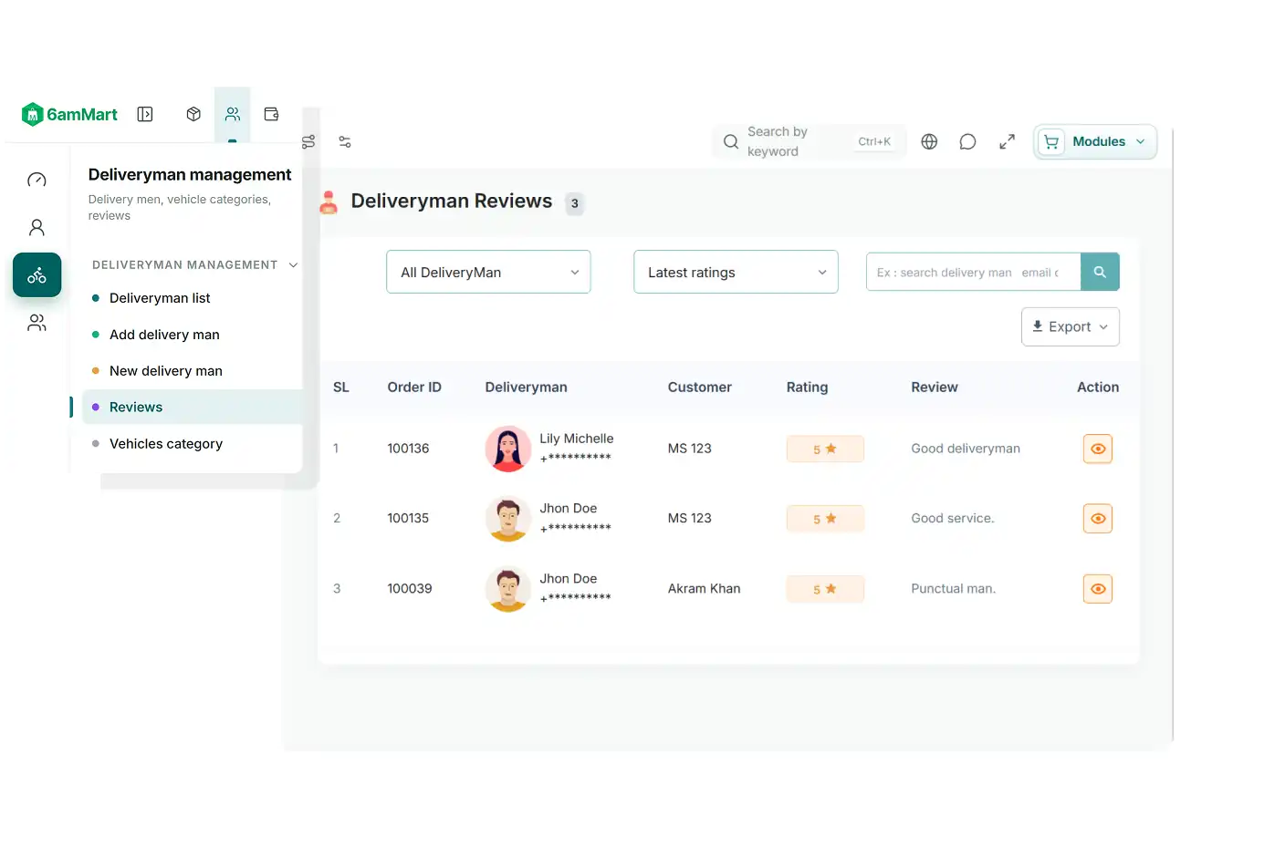View review details for order 100136
This screenshot has width=1285, height=868.
tap(1098, 449)
